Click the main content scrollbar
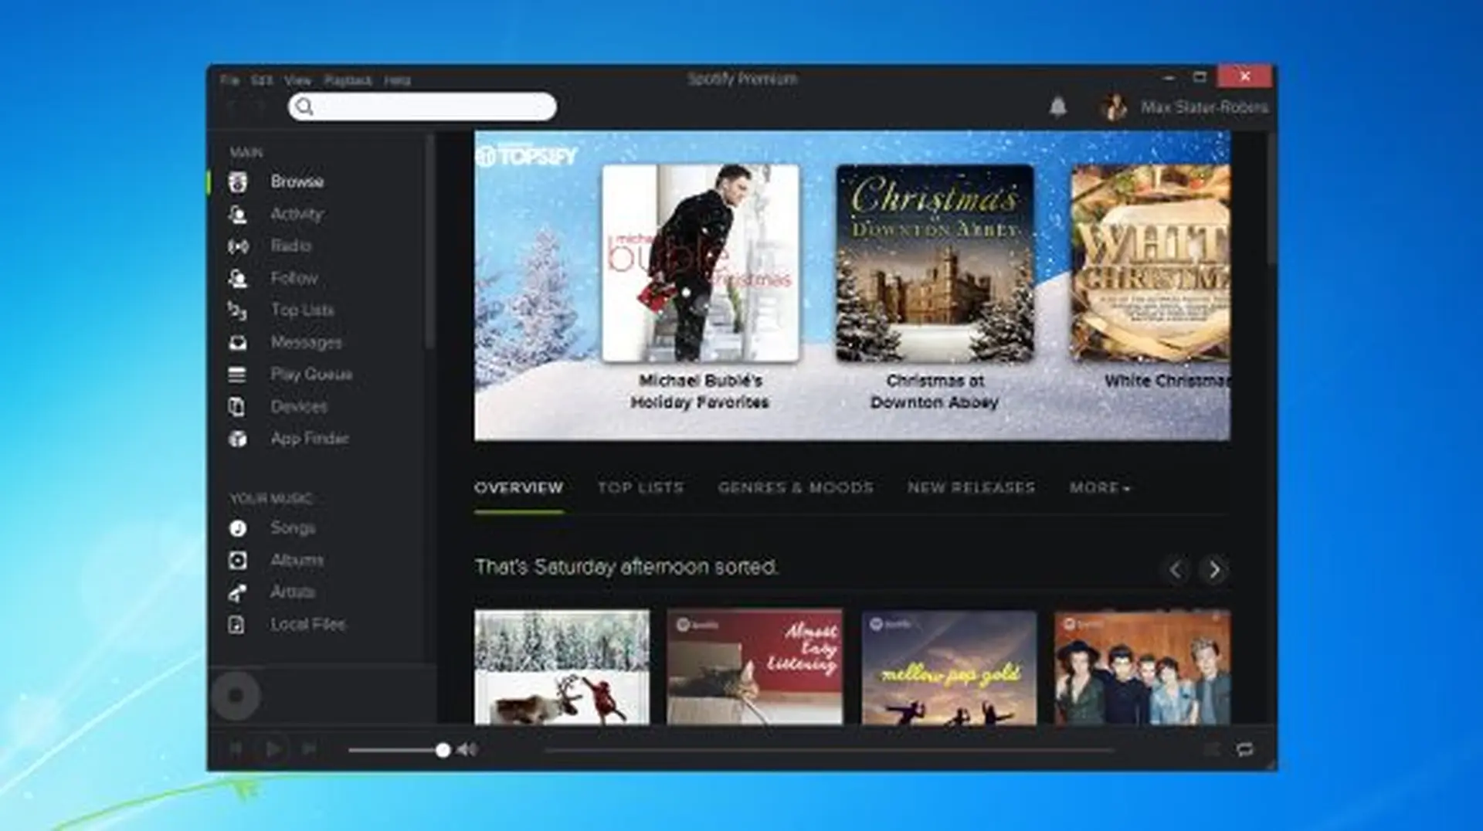Screen dimensions: 1483x831 [x=1271, y=197]
